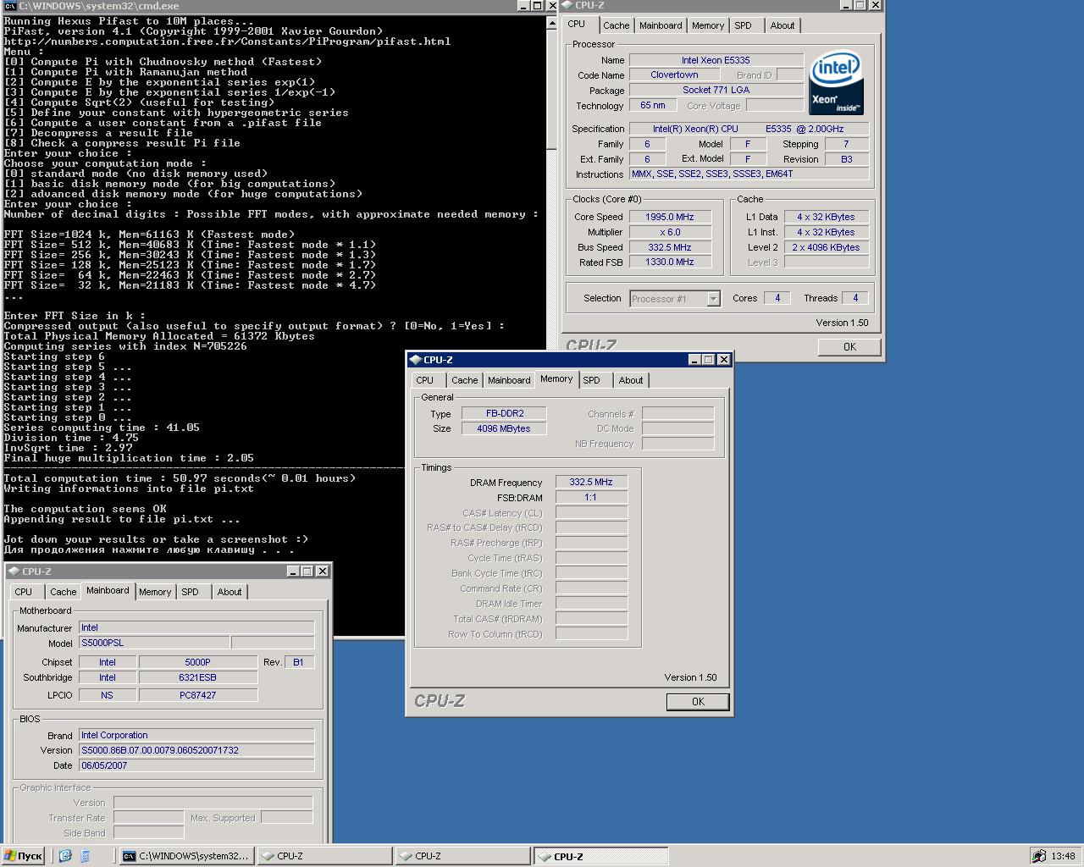
Task: Launch Internet Explorer from the quick launch
Action: 65,856
